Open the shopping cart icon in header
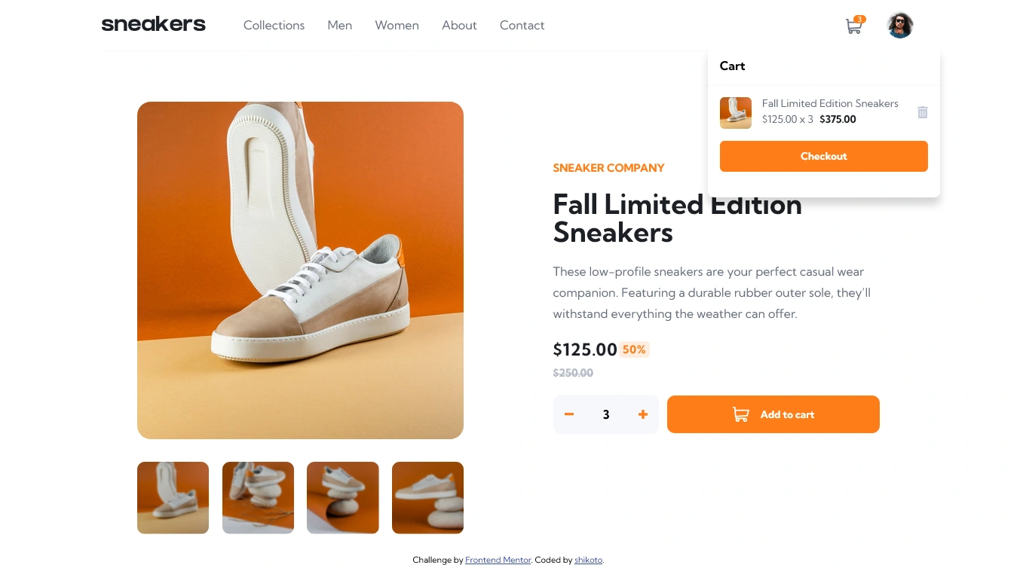The height and width of the screenshot is (565, 1023). tap(853, 26)
